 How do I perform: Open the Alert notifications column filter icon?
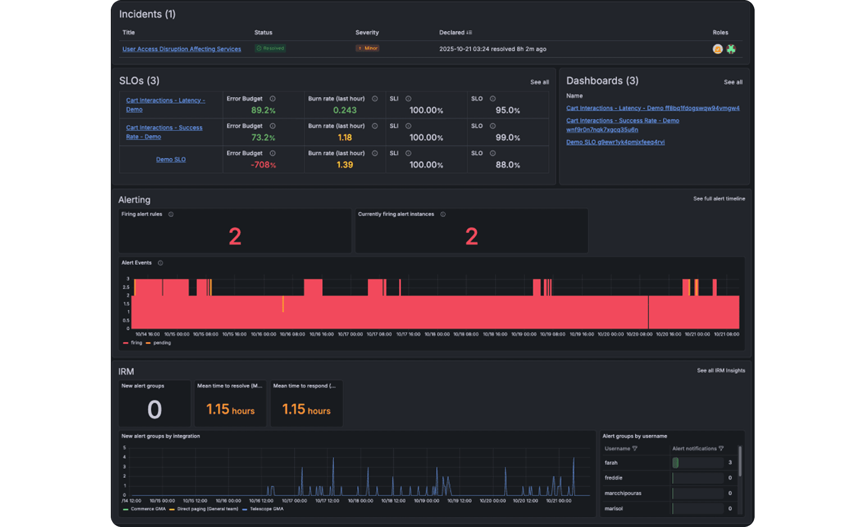[x=721, y=449]
